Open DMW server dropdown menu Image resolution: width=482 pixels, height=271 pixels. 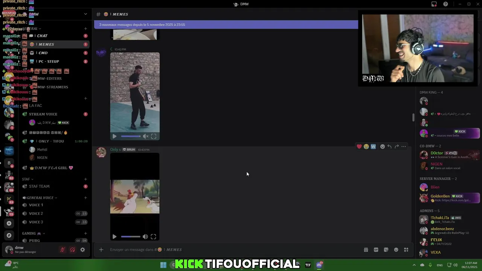(85, 14)
